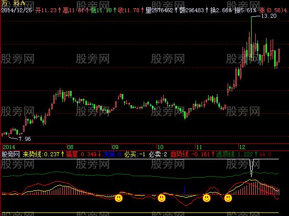Click the 11 month marker on the time axis
This screenshot has width=289, height=216.
coord(199,147)
